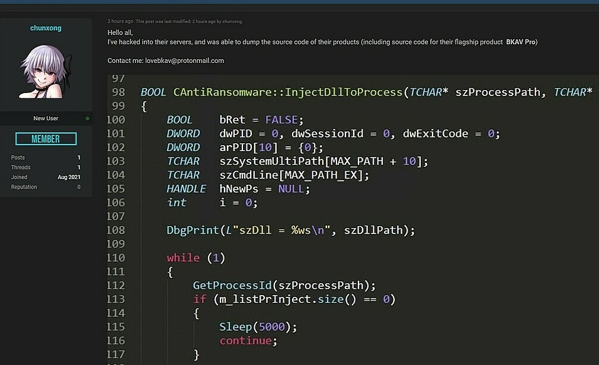599x365 pixels.
Task: Click the 'dwSessionId' variable on line 101
Action: point(328,133)
